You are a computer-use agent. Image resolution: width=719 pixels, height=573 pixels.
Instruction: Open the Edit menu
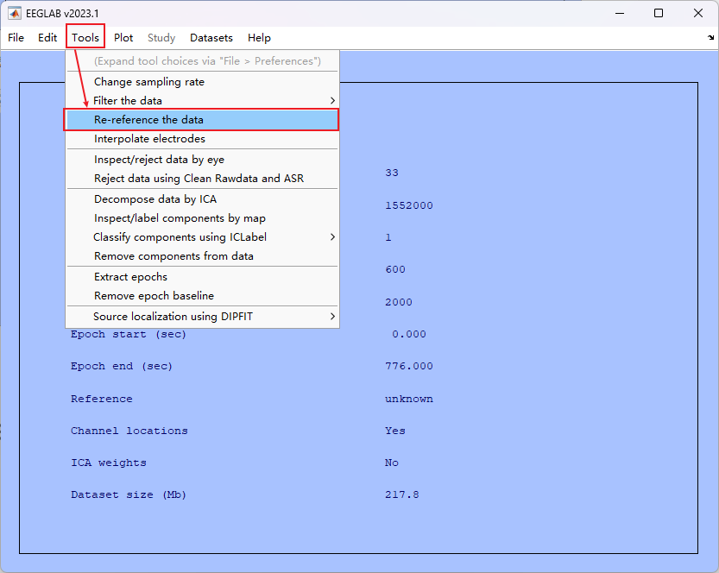click(x=47, y=38)
